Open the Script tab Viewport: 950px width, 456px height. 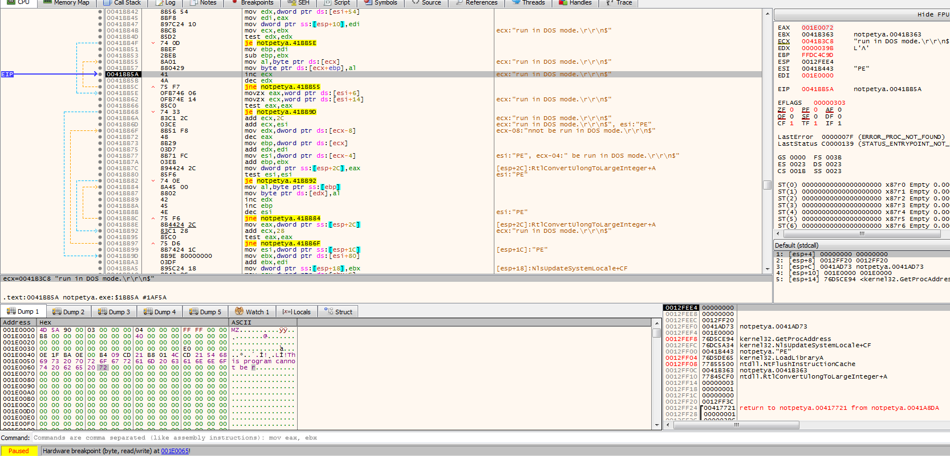click(336, 3)
